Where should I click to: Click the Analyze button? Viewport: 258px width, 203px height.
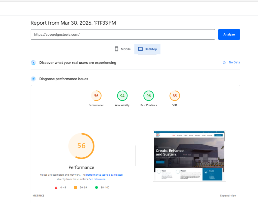tap(229, 34)
